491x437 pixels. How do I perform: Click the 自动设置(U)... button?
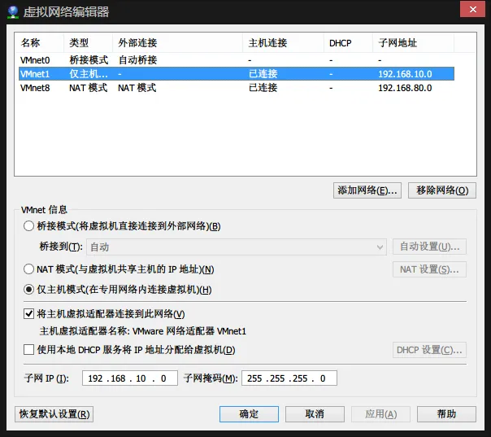point(429,247)
